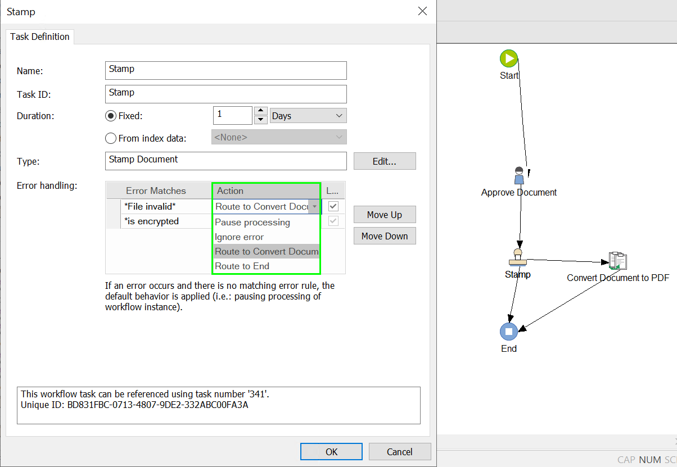The width and height of the screenshot is (677, 467).
Task: Open the From index data None dropdown
Action: click(279, 137)
